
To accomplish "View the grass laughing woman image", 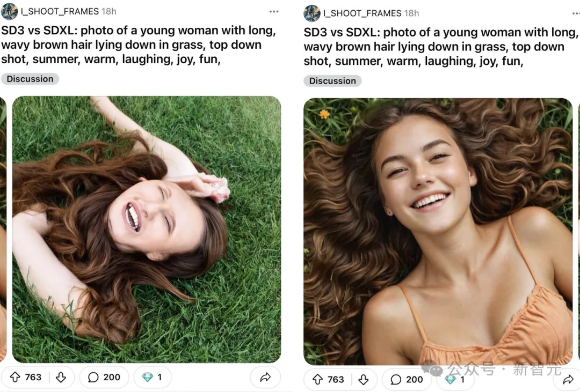I will point(147,230).
